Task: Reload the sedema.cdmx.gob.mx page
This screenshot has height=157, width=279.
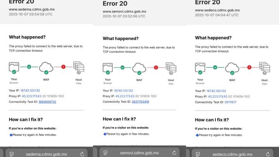Action: click(x=83, y=154)
